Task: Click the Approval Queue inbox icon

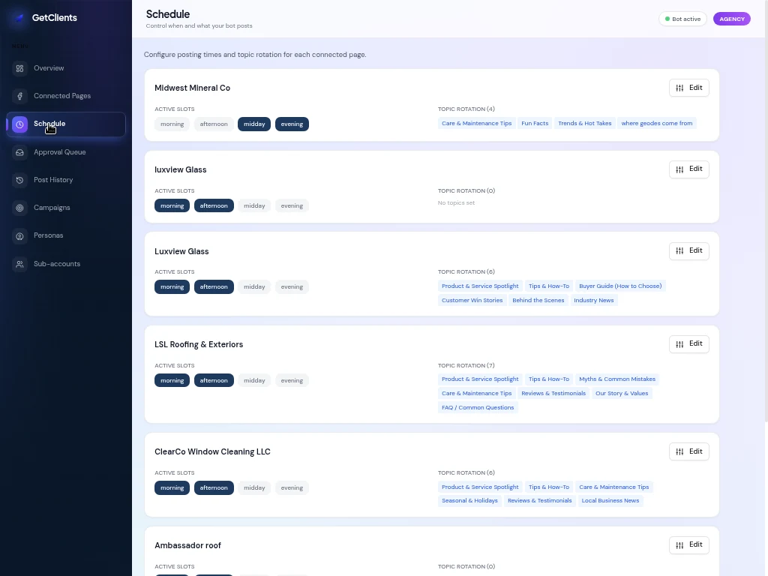Action: 19,153
